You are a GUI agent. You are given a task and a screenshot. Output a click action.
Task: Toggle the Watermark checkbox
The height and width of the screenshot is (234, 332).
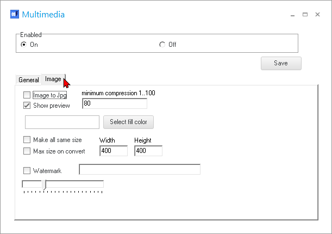[27, 171]
